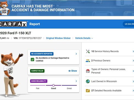Click the house types of owners icon
Image resolution: width=134 pixels, height=100 pixels.
88,71
